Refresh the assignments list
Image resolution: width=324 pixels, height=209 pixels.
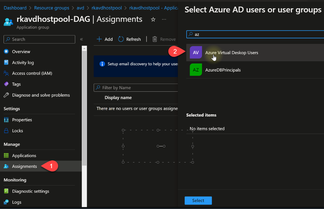point(130,39)
